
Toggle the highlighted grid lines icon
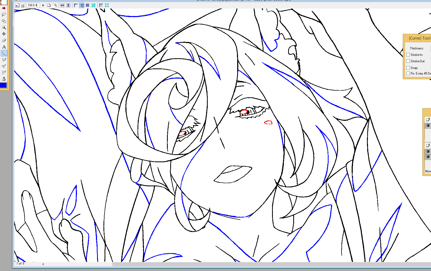[82, 5]
